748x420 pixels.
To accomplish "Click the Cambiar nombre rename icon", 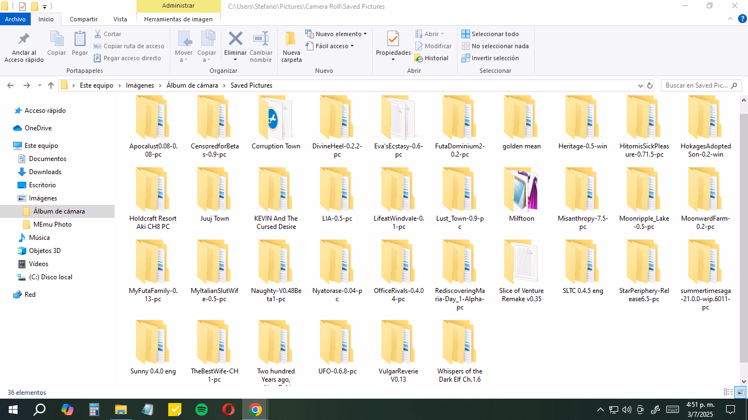I will tap(261, 39).
